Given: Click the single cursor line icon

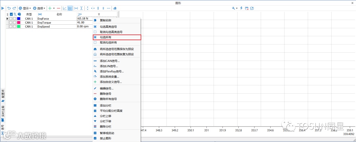Looking at the screenshot, I should point(98,8).
